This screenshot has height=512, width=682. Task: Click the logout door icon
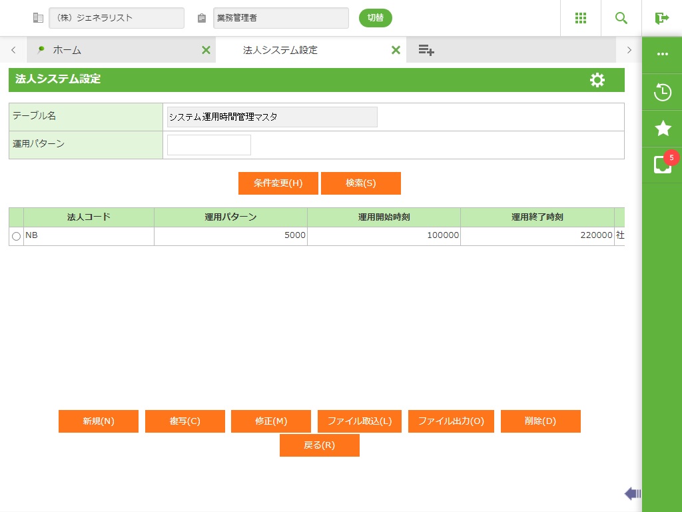[x=661, y=18]
